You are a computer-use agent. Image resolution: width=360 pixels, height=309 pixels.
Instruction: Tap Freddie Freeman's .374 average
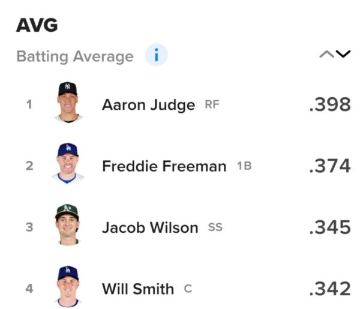329,166
